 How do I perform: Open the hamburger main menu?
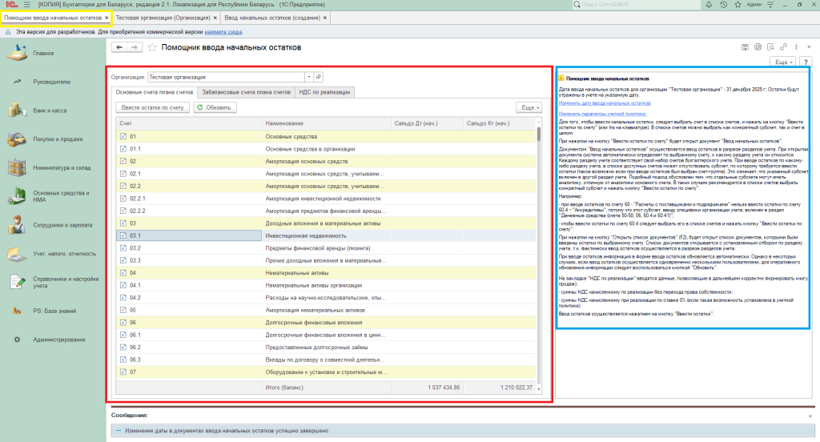[x=26, y=5]
